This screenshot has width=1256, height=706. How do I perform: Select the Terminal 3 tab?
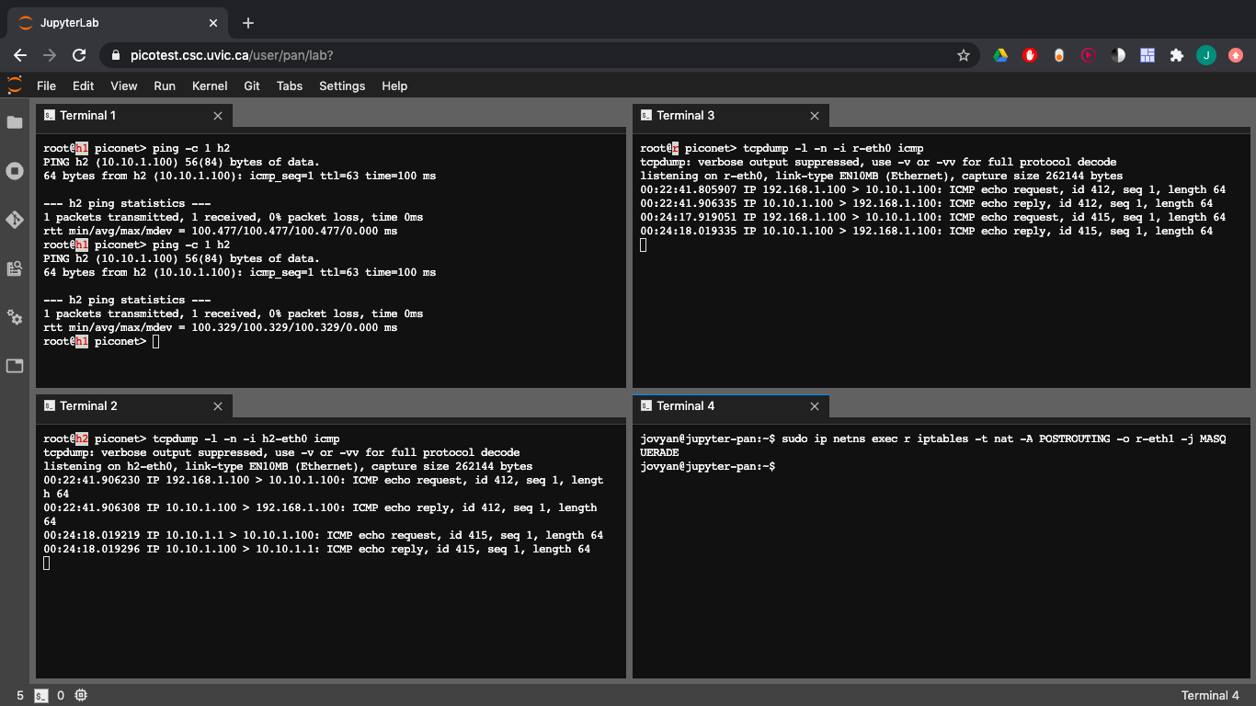[685, 115]
